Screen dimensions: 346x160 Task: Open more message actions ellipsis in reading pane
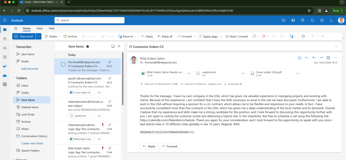pos(336,58)
